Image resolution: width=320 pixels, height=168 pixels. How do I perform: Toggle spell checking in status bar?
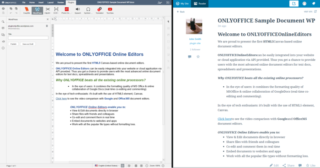123,166
